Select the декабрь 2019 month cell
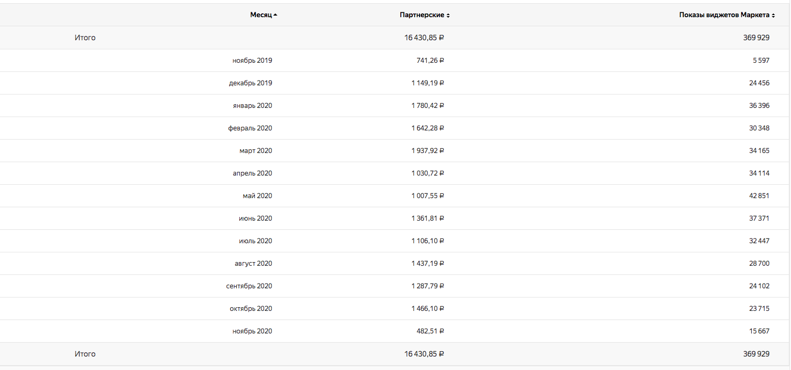Image resolution: width=791 pixels, height=370 pixels. 250,83
